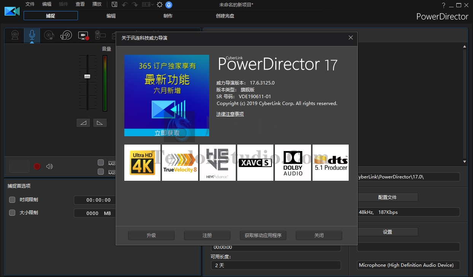Open help question mark icon
The image size is (473, 277).
point(444,5)
